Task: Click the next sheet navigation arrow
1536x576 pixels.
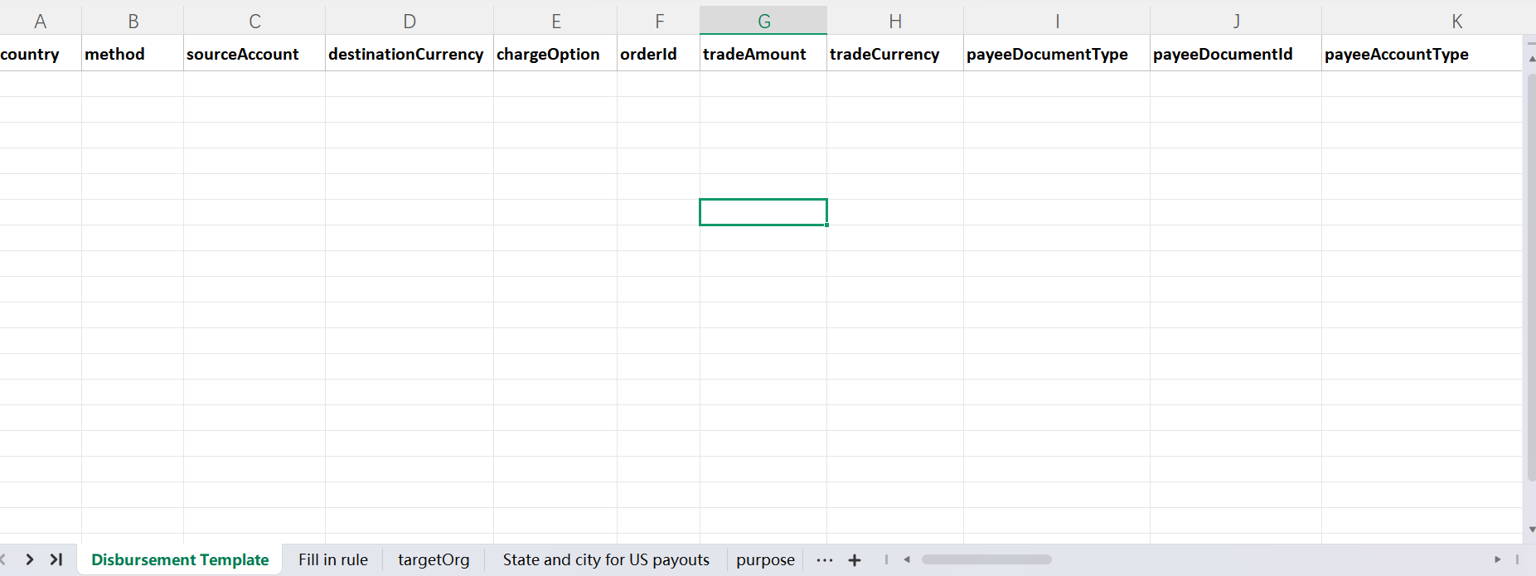Action: pos(30,559)
